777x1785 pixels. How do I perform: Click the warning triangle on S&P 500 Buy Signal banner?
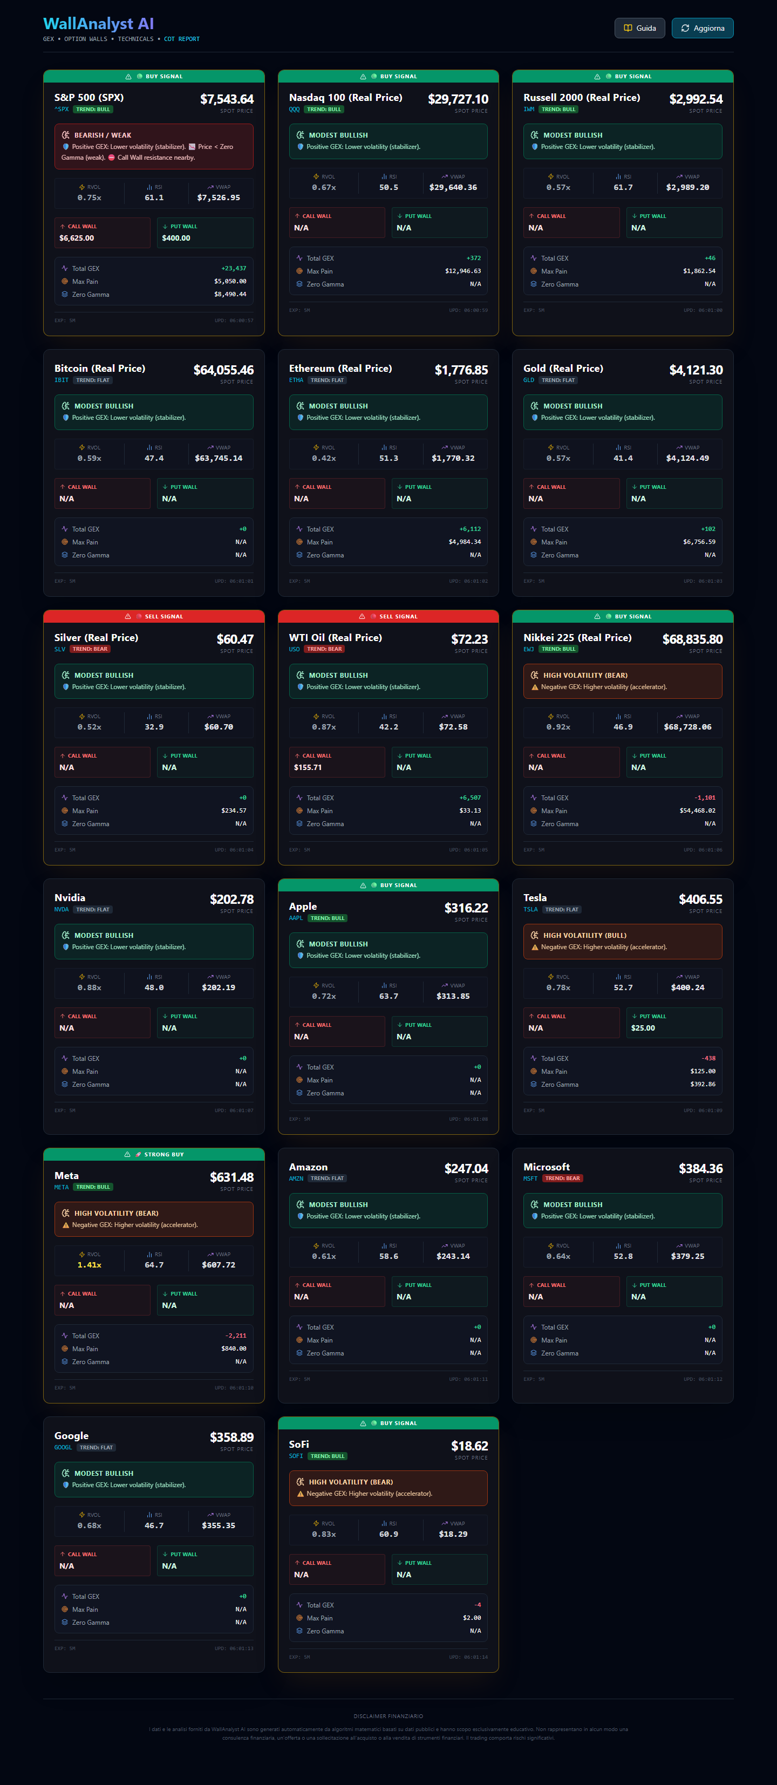(128, 77)
